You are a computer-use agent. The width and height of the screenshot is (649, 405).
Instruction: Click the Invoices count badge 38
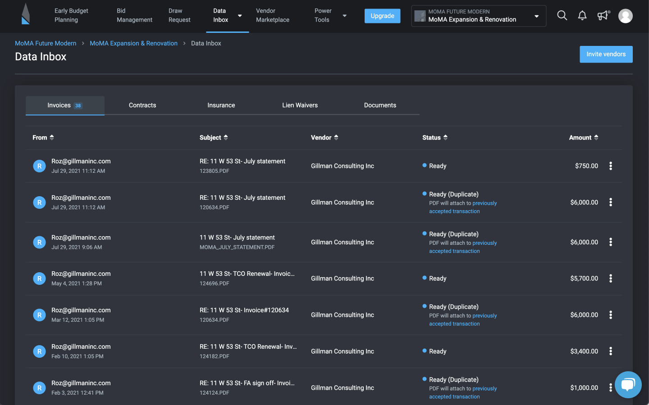coord(78,106)
